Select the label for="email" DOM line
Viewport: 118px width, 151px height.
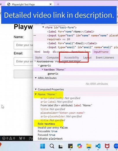(72, 43)
